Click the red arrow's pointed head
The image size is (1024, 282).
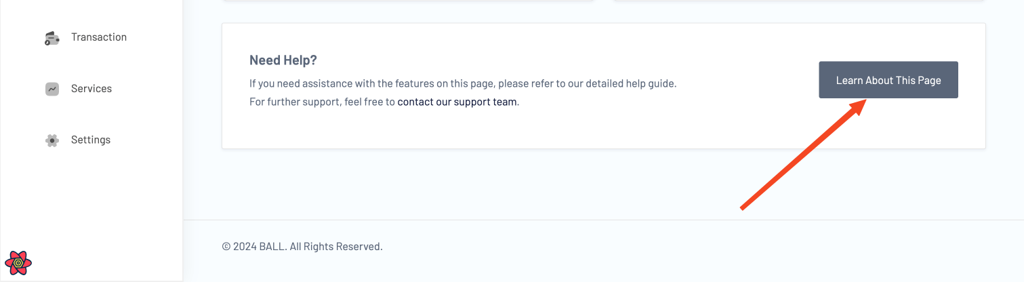(861, 104)
